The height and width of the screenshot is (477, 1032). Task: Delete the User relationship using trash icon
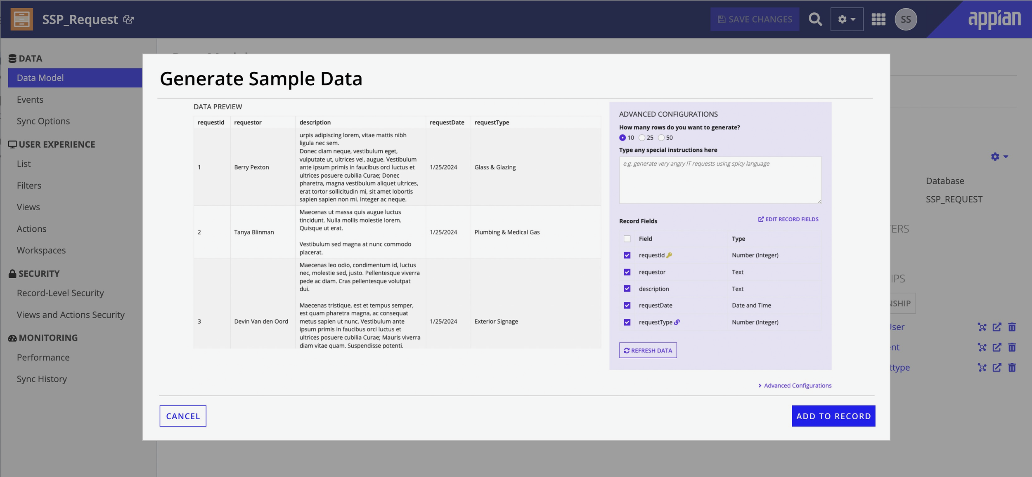pyautogui.click(x=1012, y=327)
